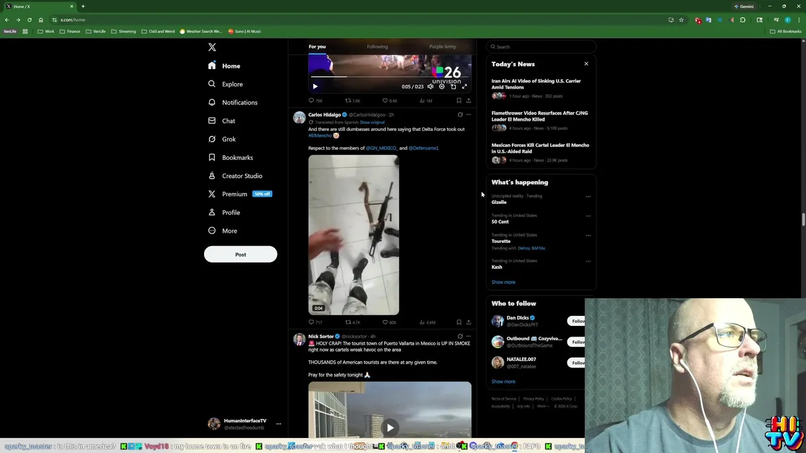Image resolution: width=806 pixels, height=453 pixels.
Task: Open more options on Nick Sortor post
Action: click(x=468, y=336)
